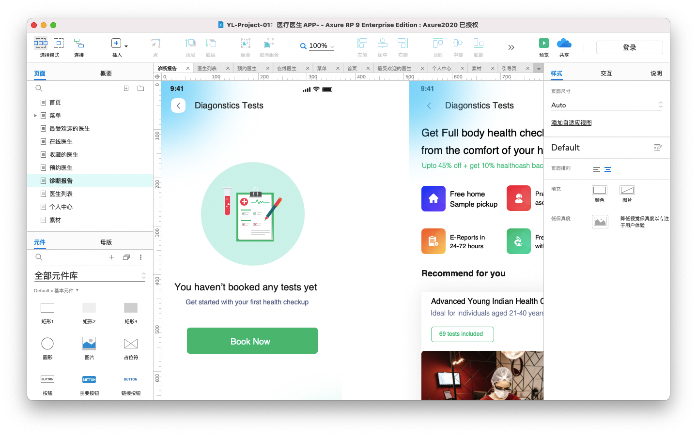Open the 交互 interactions tab
The image size is (697, 436).
click(606, 74)
